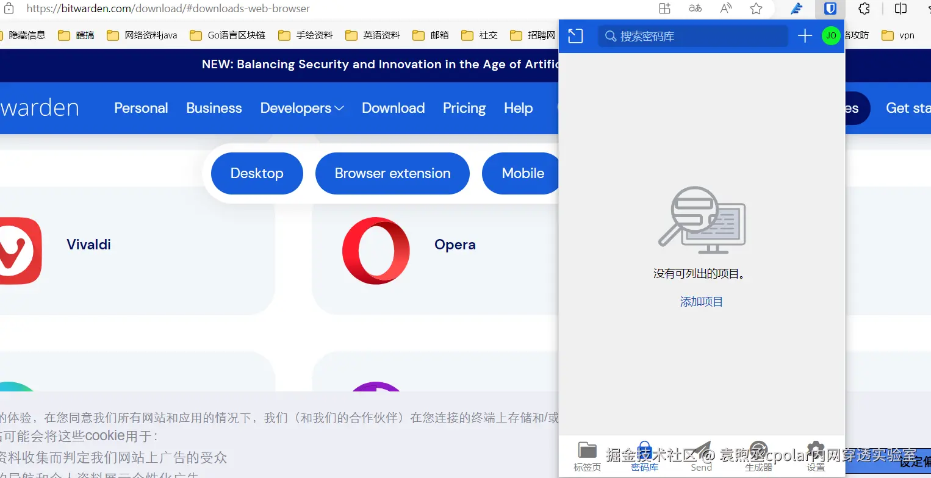
Task: Open the 生成器 tab
Action: tap(758, 457)
